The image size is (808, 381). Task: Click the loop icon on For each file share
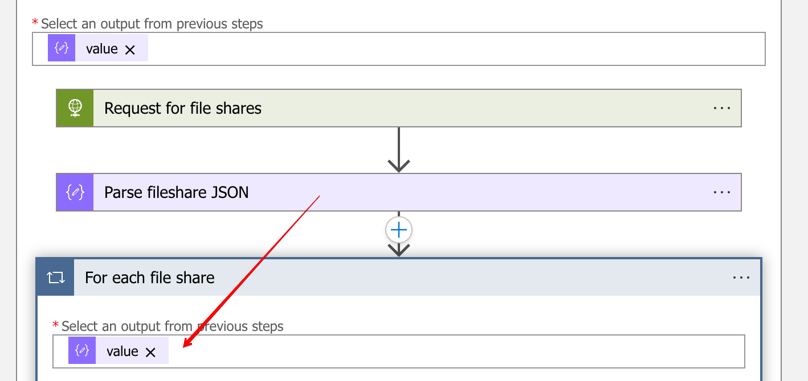[x=55, y=278]
